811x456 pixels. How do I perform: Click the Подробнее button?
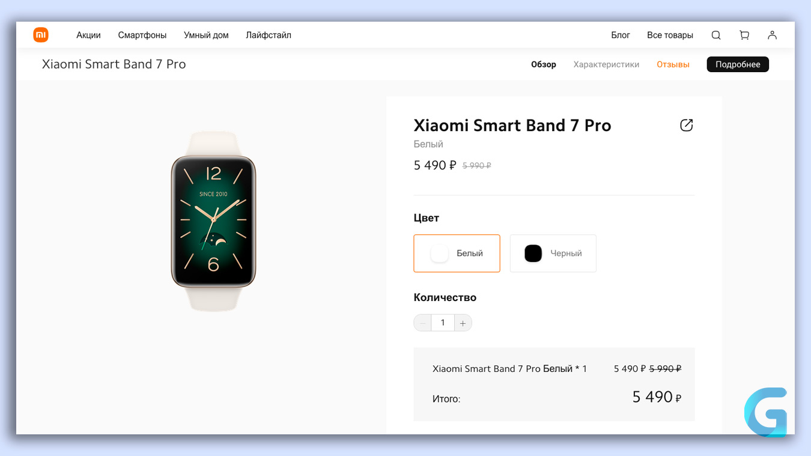(738, 64)
